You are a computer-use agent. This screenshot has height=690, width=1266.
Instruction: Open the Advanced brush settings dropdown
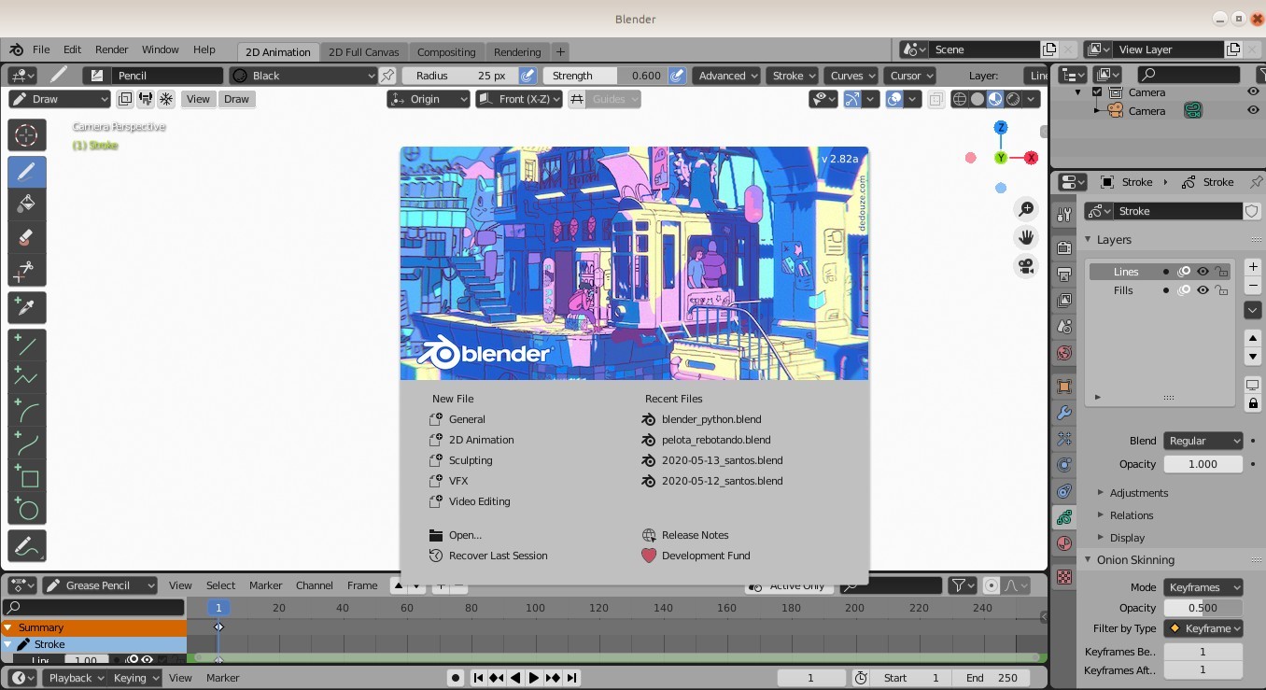(728, 76)
